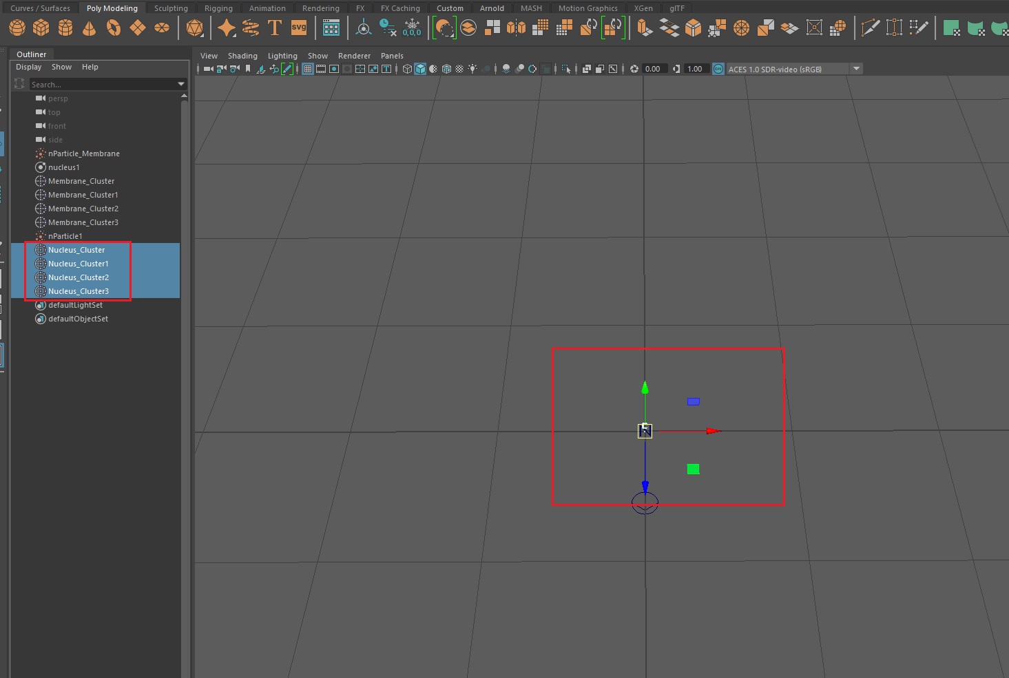The width and height of the screenshot is (1009, 678).
Task: Open the Outliner search options dropdown arrow
Action: coord(181,84)
